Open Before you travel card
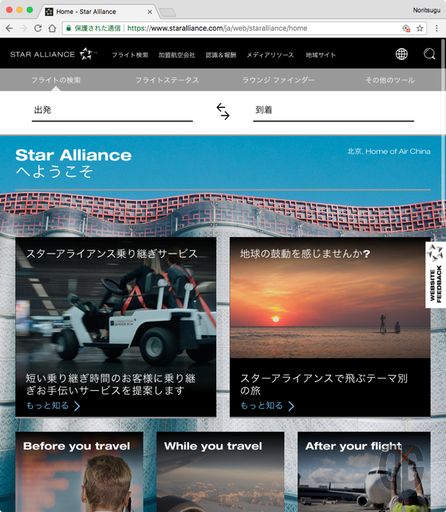This screenshot has height=512, width=446. [x=79, y=472]
